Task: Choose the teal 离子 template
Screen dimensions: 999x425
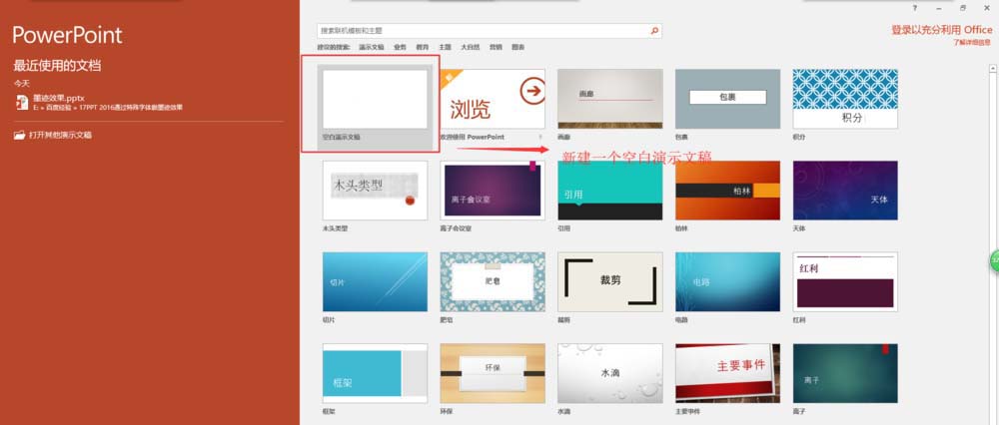Action: pos(845,373)
